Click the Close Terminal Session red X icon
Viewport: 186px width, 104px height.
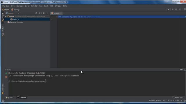[x=6, y=77]
